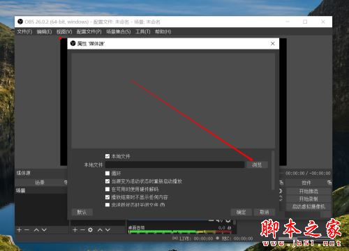
Task: Add a source with the Sources panel plus icon
Action: (x=75, y=230)
